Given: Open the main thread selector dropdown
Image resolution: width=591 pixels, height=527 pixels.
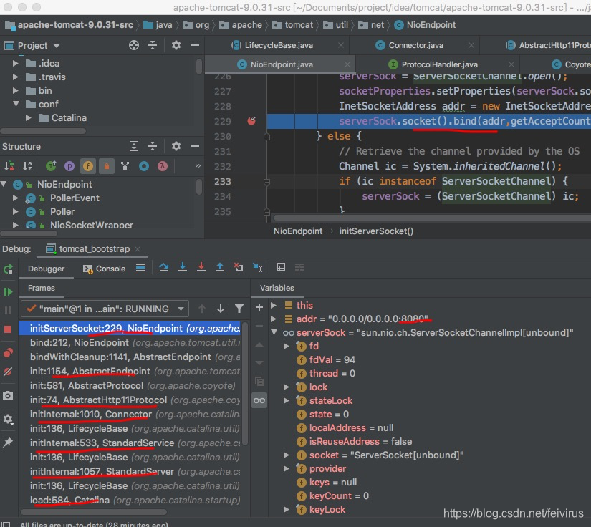Looking at the screenshot, I should [x=105, y=309].
